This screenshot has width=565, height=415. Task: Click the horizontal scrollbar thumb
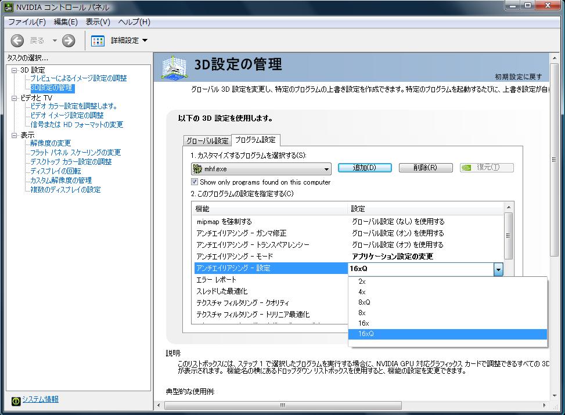click(283, 405)
